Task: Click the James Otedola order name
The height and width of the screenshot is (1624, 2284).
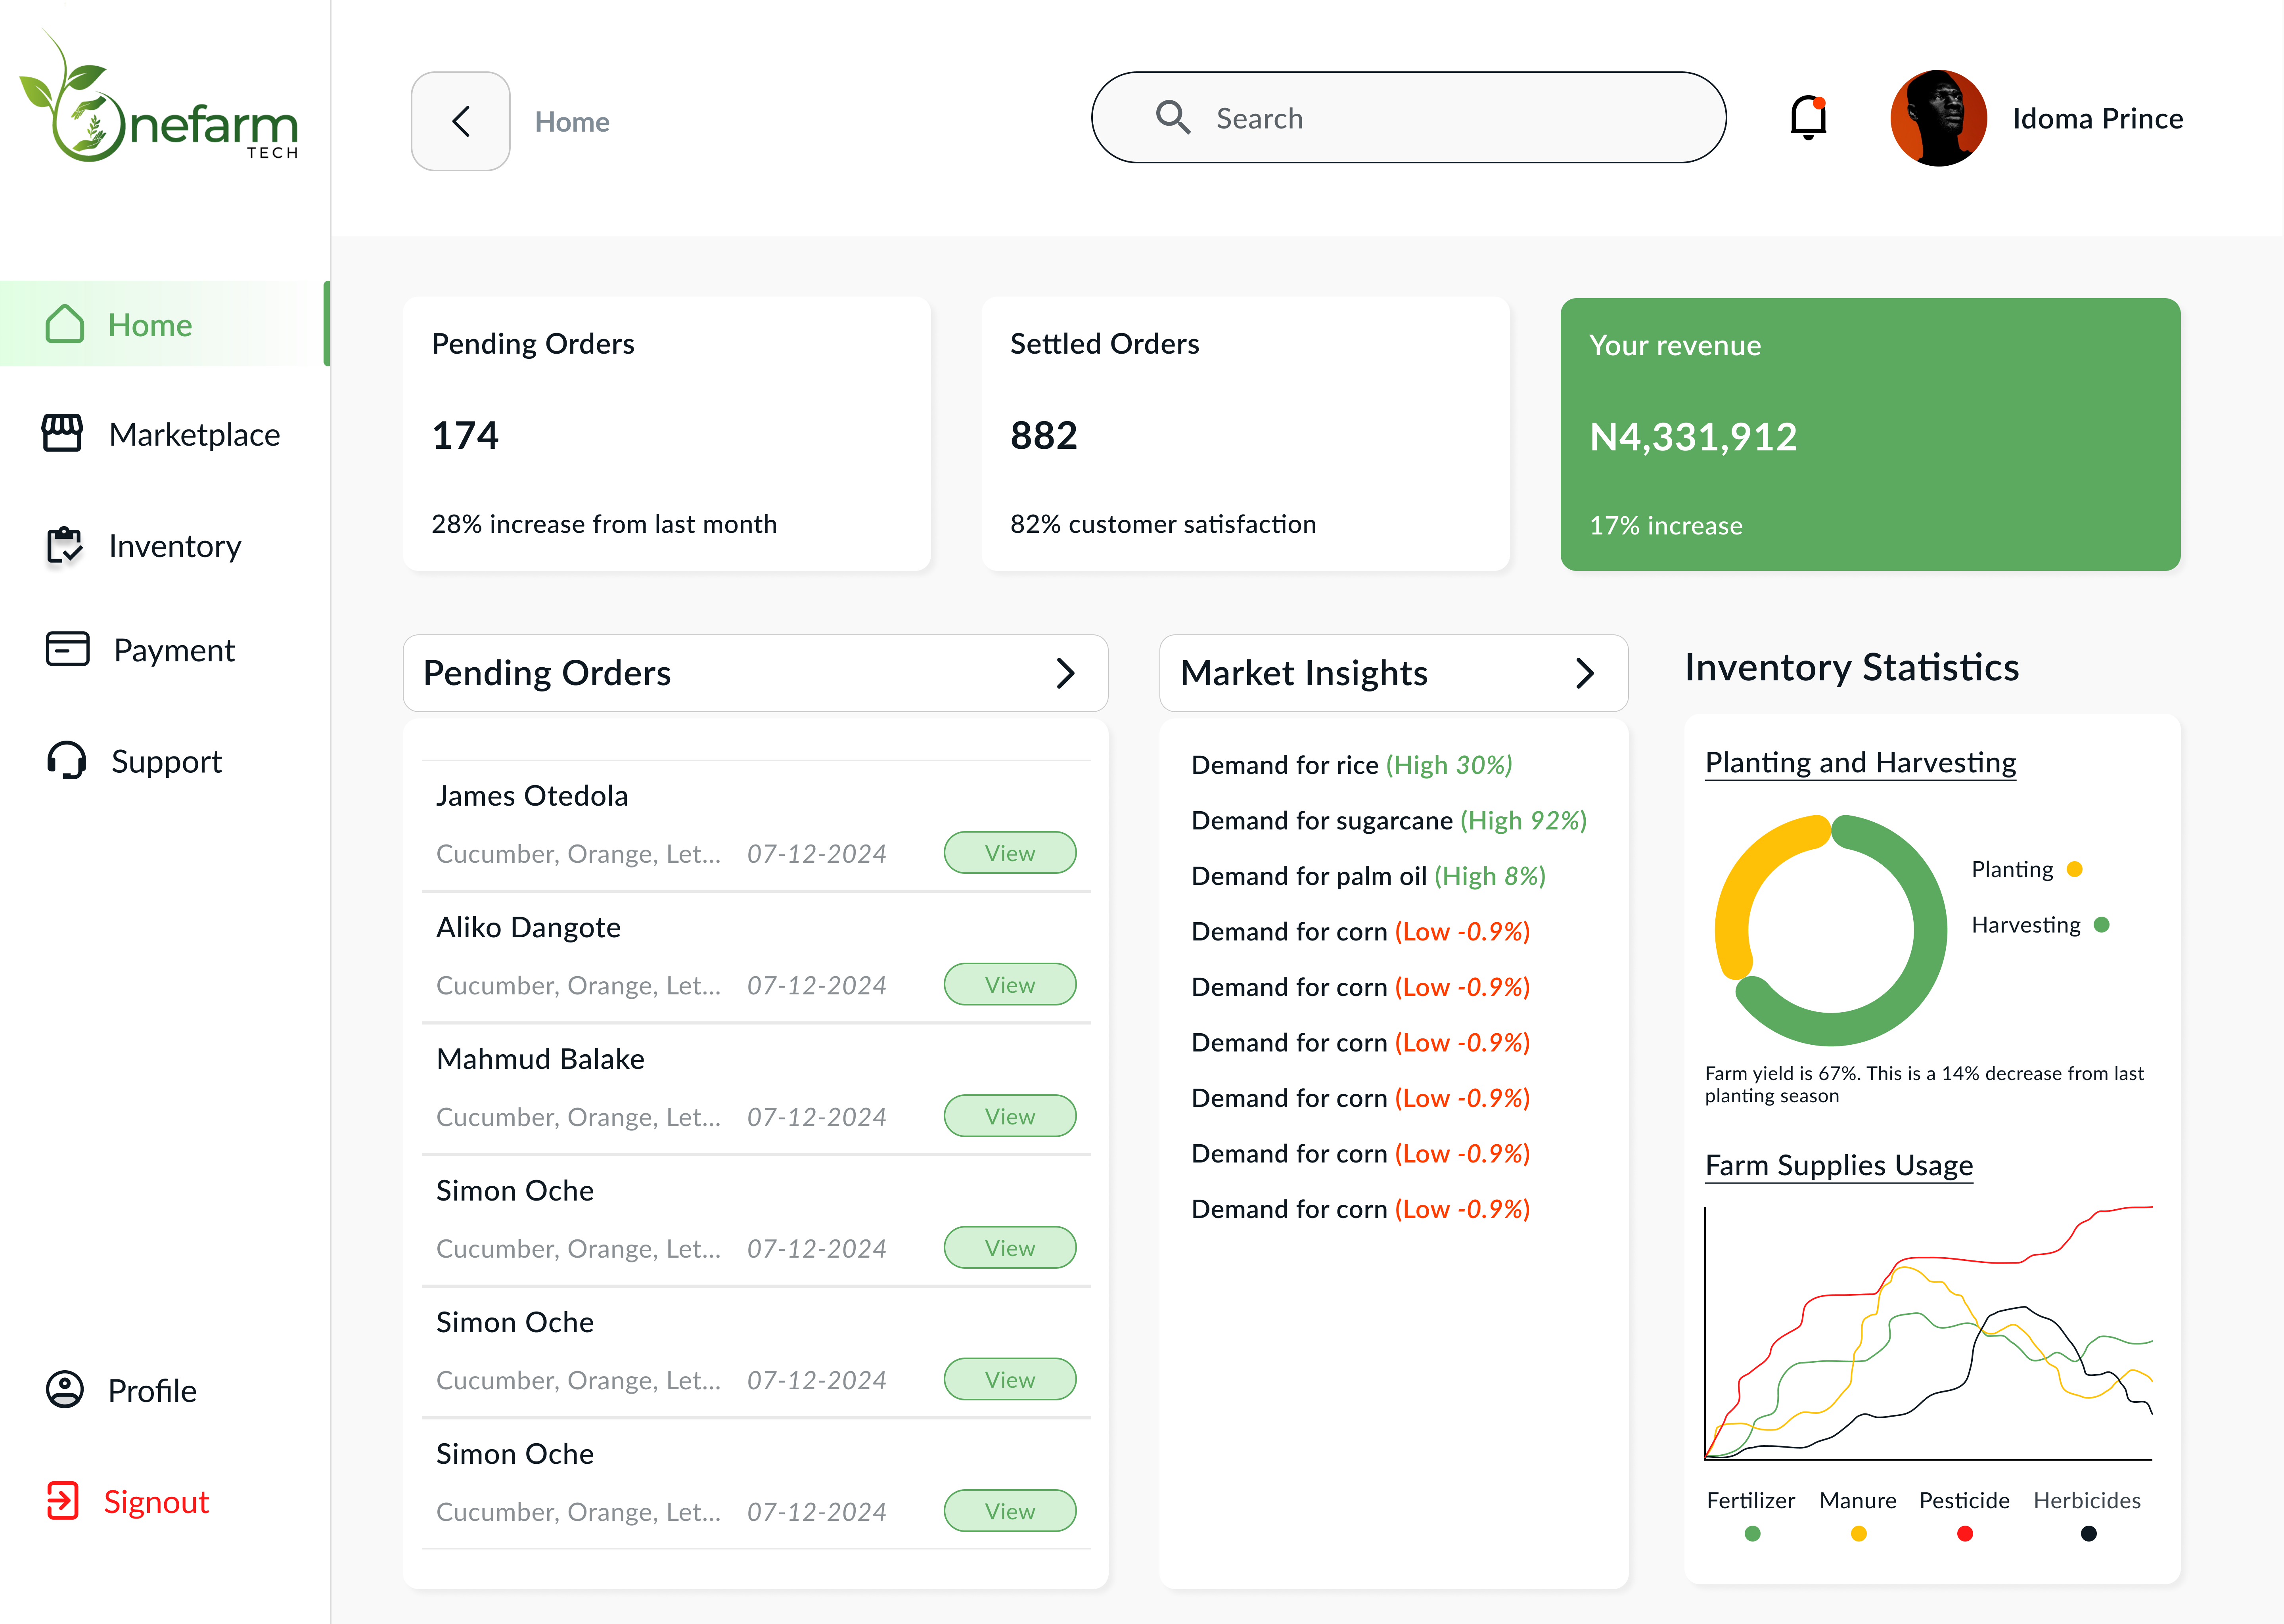Action: [532, 796]
